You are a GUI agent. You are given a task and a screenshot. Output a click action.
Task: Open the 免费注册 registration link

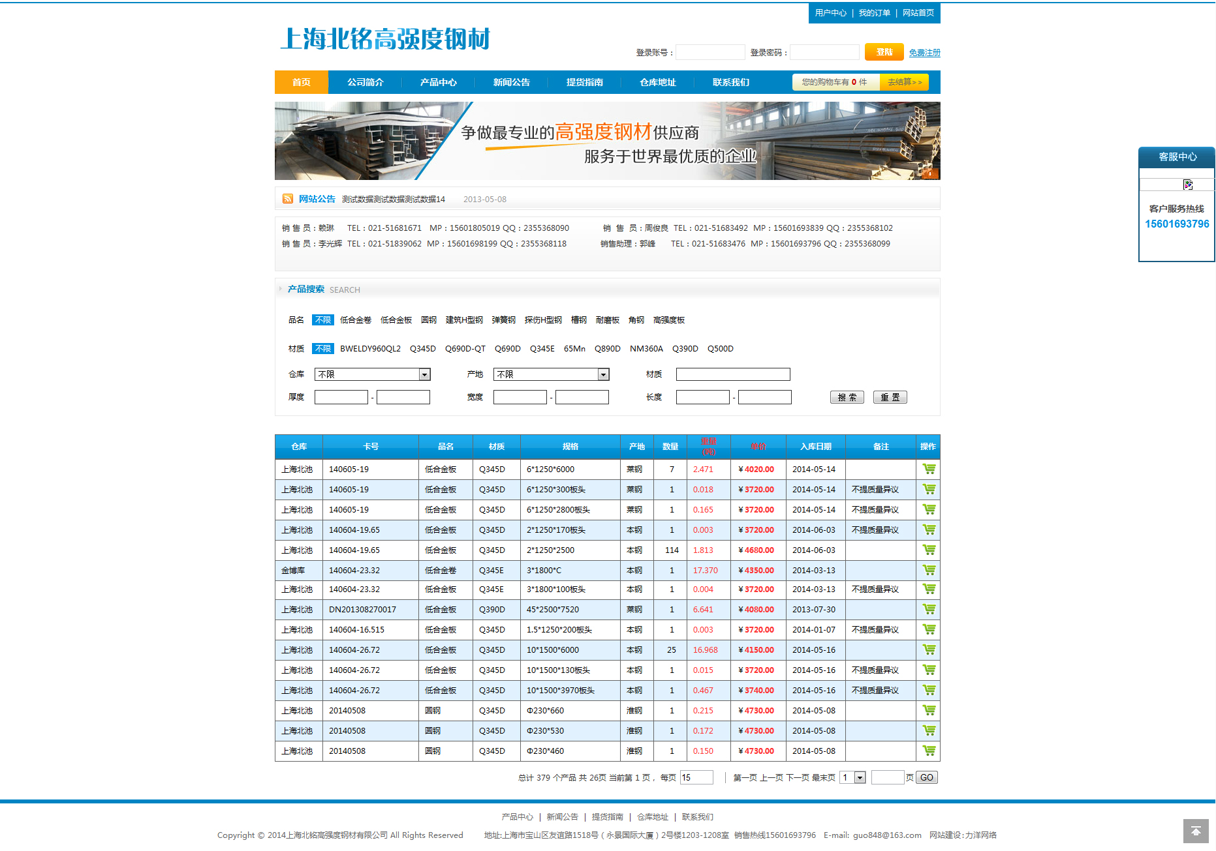924,52
